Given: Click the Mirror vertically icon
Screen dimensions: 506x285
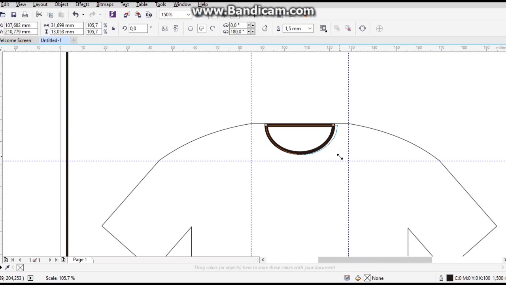Looking at the screenshot, I should pyautogui.click(x=176, y=28).
